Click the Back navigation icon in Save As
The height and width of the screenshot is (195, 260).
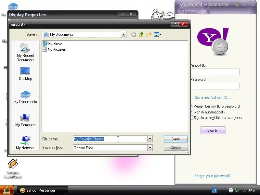[x=134, y=34]
